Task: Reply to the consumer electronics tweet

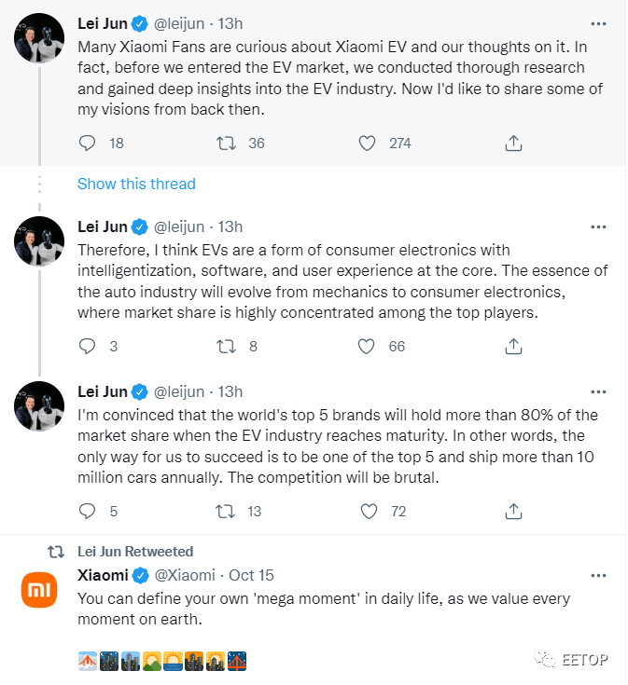Action: tap(87, 347)
